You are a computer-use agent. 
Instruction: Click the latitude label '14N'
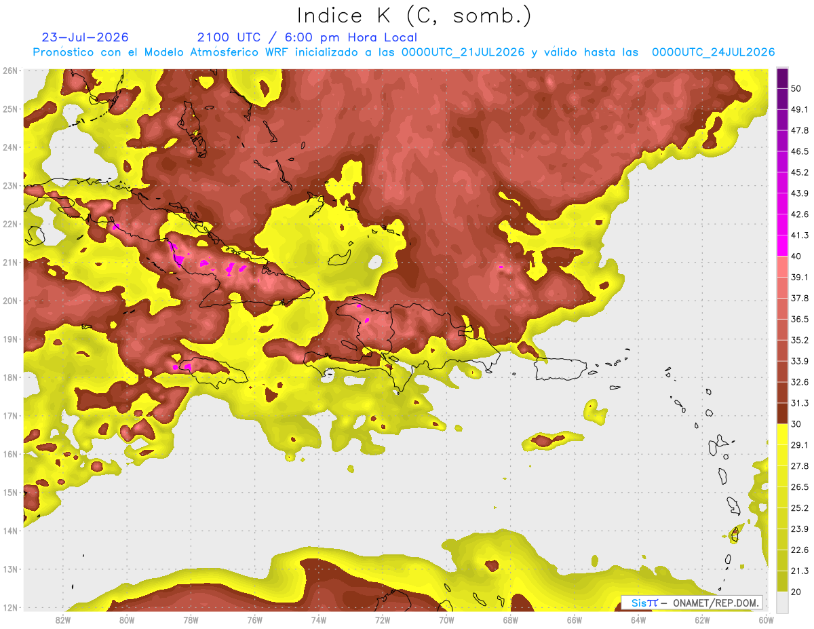click(9, 531)
